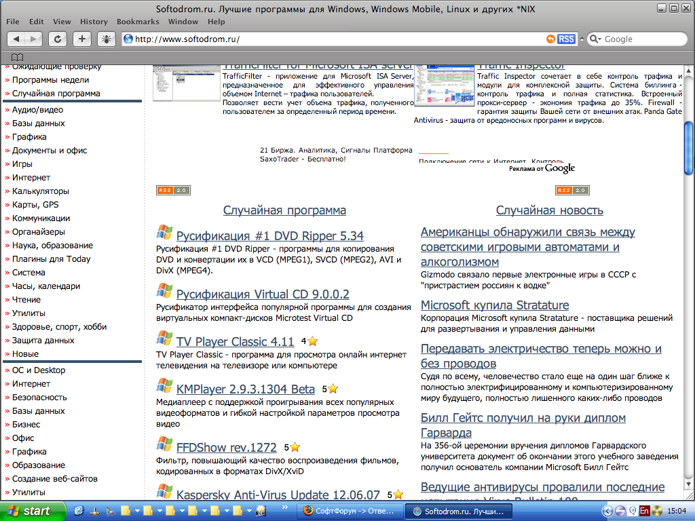Viewport: 695px width, 521px height.
Task: Open the Случайная программа heading link
Action: pyautogui.click(x=284, y=210)
